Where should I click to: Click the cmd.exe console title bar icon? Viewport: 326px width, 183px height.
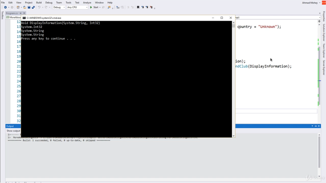pyautogui.click(x=24, y=18)
